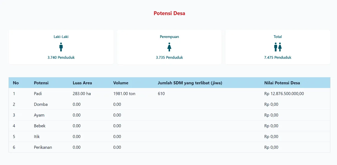Viewport: 337px width, 165px height.
Task: Click the 1981.00 ton volume cell
Action: (124, 94)
